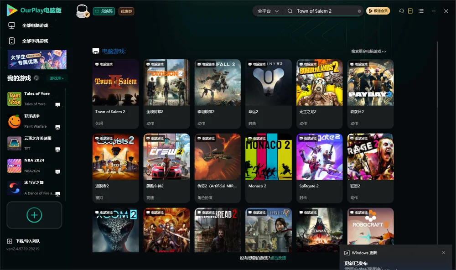
Task: Open the 大学生专属优惠 banner
Action: 37,59
